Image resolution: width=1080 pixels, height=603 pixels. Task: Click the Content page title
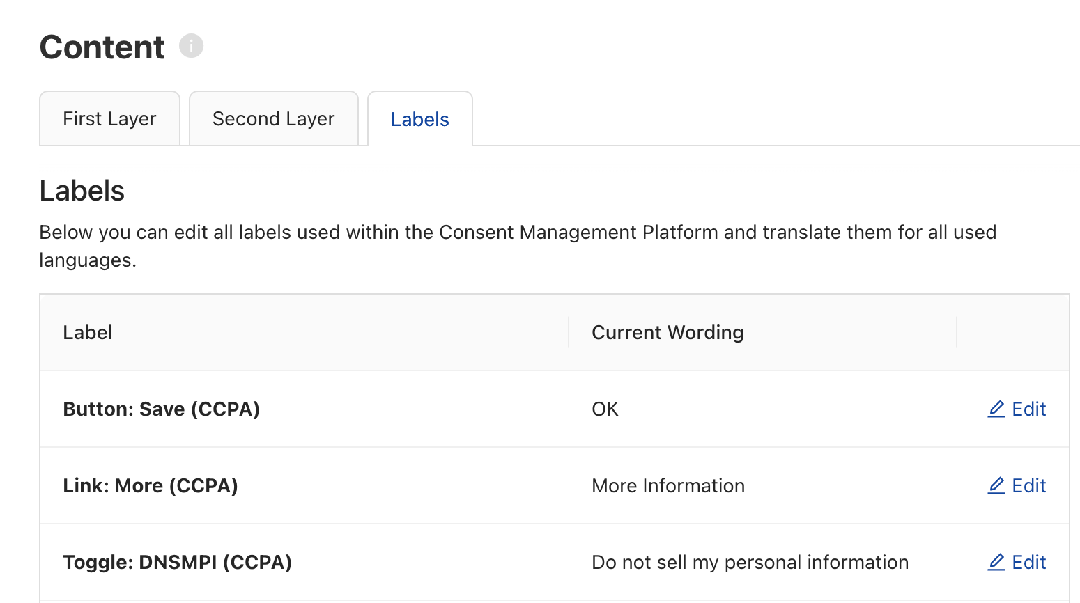click(102, 46)
